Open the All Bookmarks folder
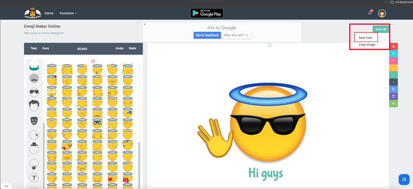This screenshot has height=189, width=413. coord(402,2)
